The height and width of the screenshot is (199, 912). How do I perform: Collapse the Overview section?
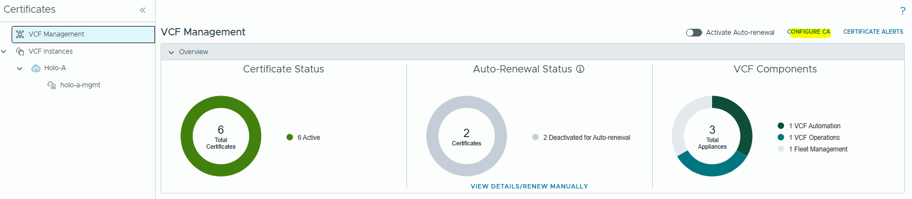pos(171,52)
